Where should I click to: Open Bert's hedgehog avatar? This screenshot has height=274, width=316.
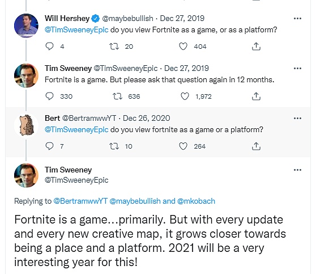coord(26,125)
